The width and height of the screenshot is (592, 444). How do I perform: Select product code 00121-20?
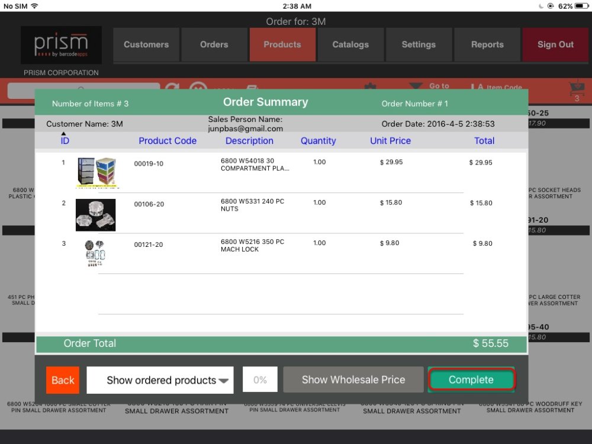click(x=149, y=244)
